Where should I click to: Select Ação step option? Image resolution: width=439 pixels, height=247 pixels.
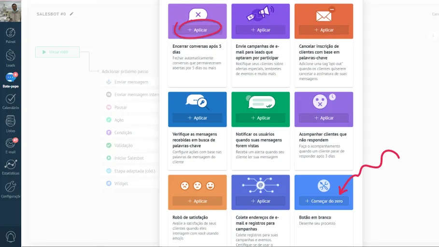119,120
